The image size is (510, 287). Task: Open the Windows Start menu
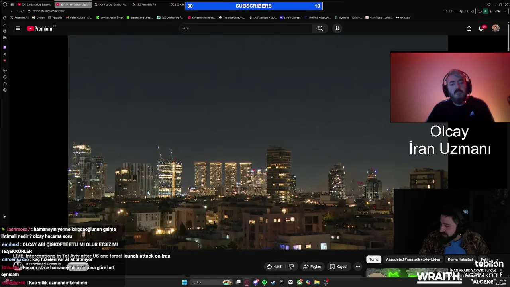click(184, 282)
